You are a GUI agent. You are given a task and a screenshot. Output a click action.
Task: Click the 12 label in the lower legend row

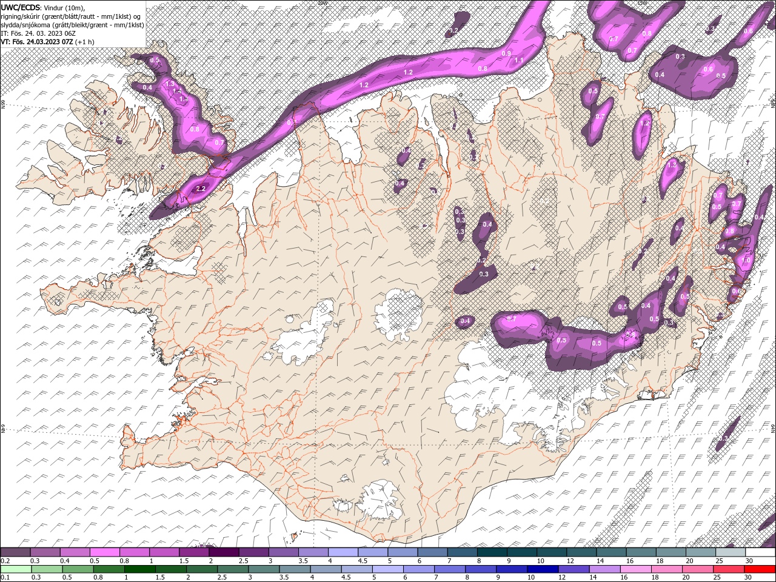point(561,577)
